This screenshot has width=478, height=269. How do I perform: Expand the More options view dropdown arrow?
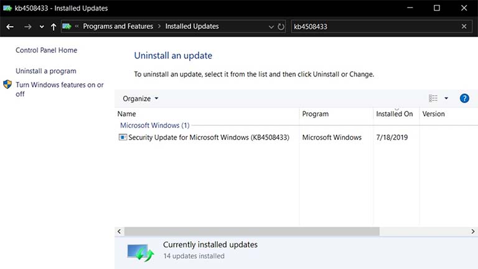point(446,98)
